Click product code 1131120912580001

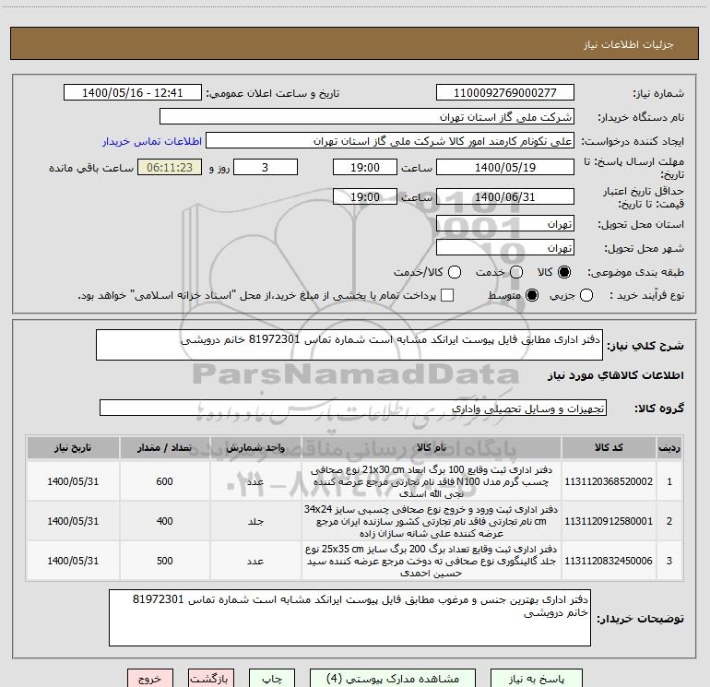pyautogui.click(x=609, y=521)
